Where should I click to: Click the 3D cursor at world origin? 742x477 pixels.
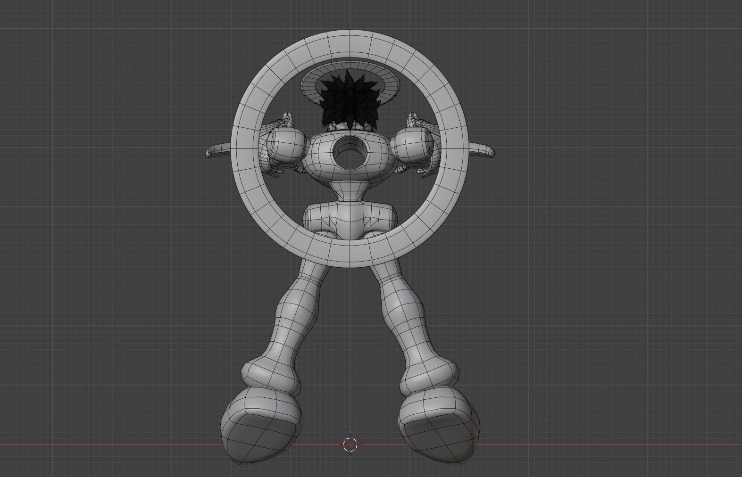coord(350,444)
